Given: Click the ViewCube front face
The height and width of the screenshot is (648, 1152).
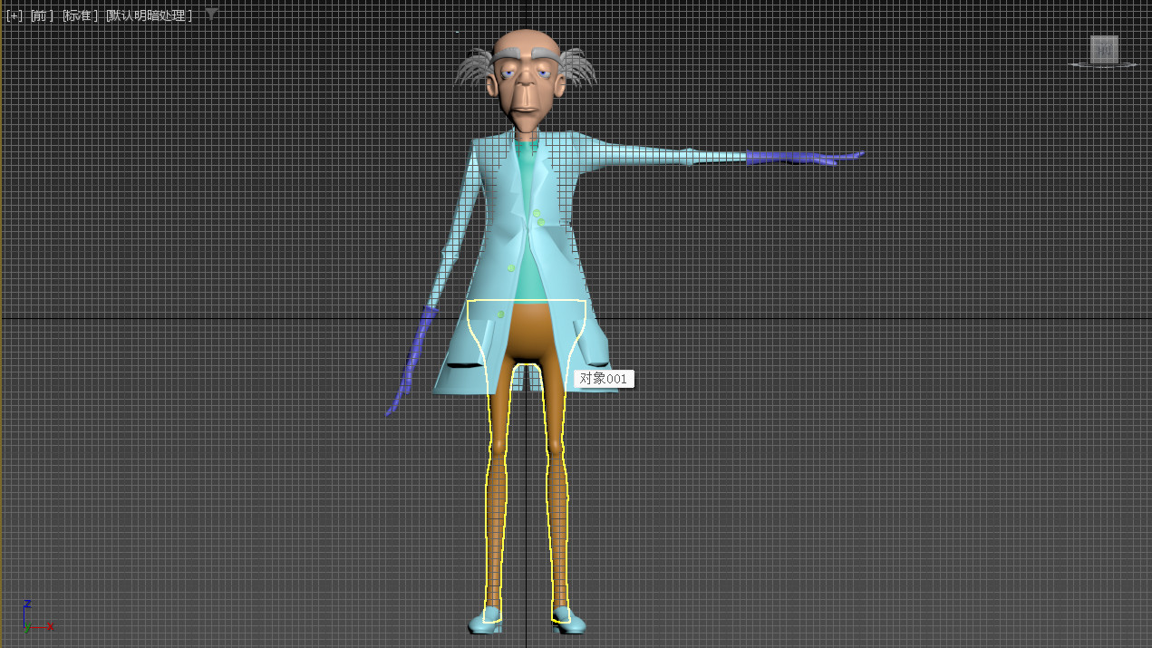Looking at the screenshot, I should coord(1104,49).
